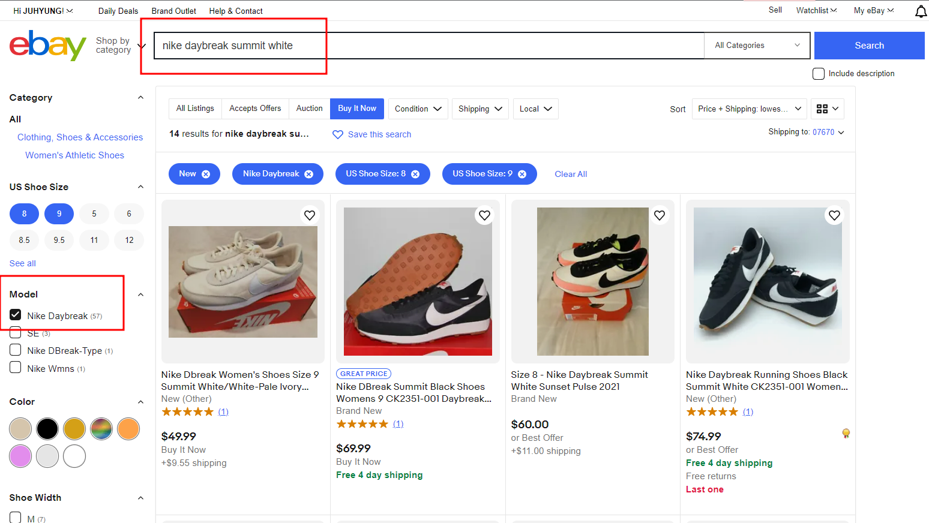Open See all shoe sizes link
The width and height of the screenshot is (929, 523).
(x=23, y=263)
